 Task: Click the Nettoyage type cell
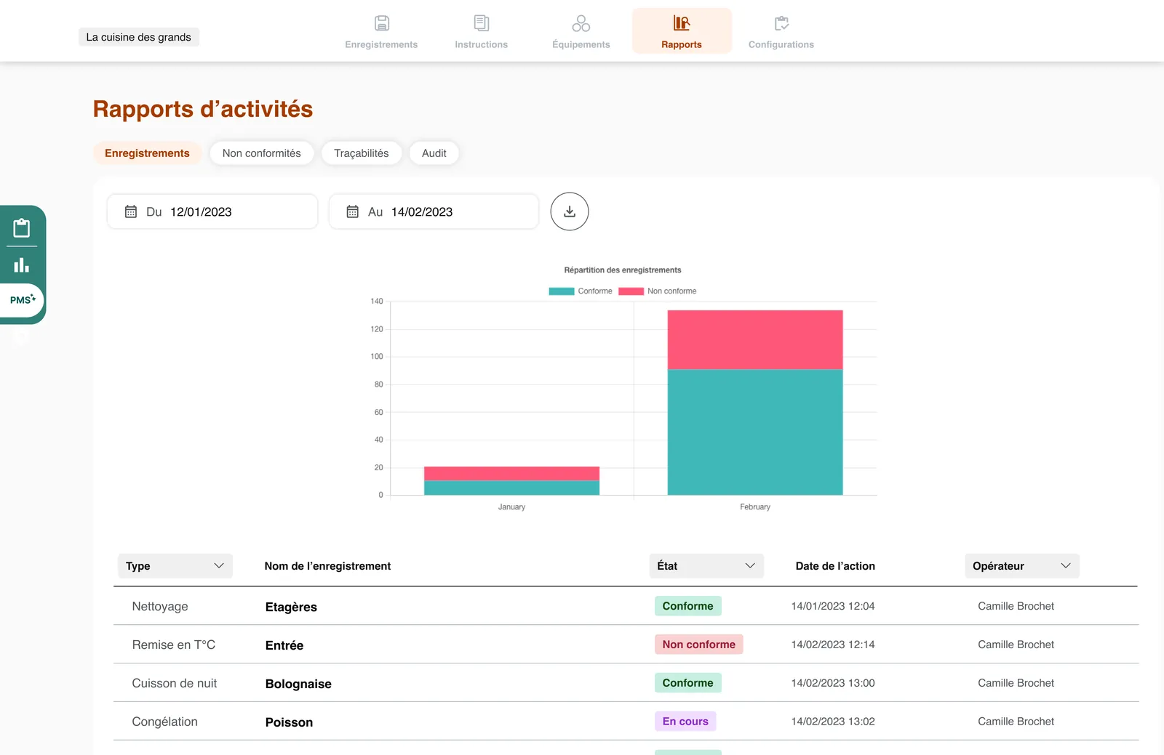[160, 606]
